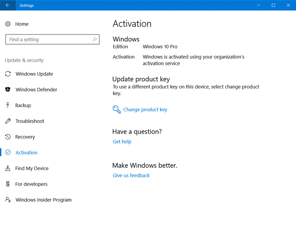The image size is (296, 248).
Task: Minimize the Settings window
Action: pyautogui.click(x=258, y=5)
